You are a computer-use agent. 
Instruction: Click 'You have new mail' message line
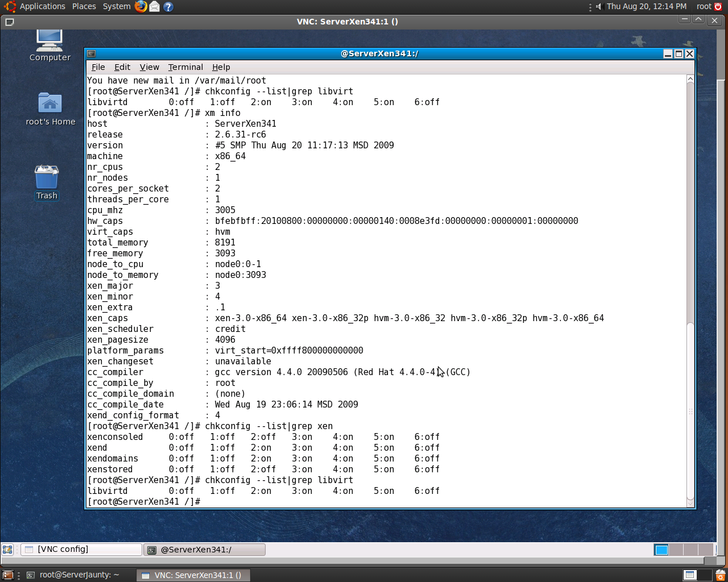176,81
